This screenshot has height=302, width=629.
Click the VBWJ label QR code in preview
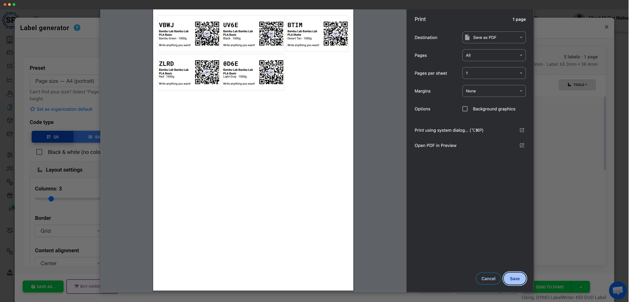pyautogui.click(x=207, y=34)
